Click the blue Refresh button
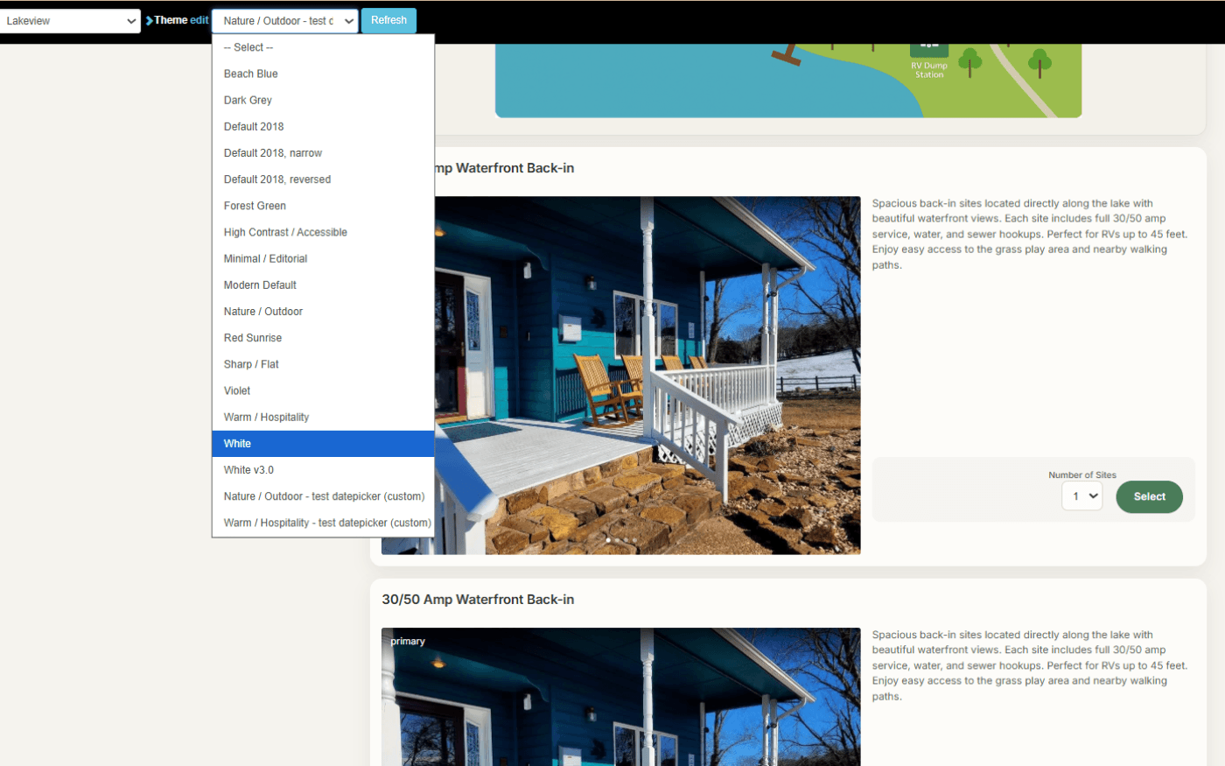The width and height of the screenshot is (1225, 766). pos(388,20)
